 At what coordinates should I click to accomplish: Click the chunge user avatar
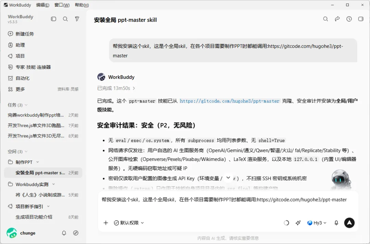(12, 233)
